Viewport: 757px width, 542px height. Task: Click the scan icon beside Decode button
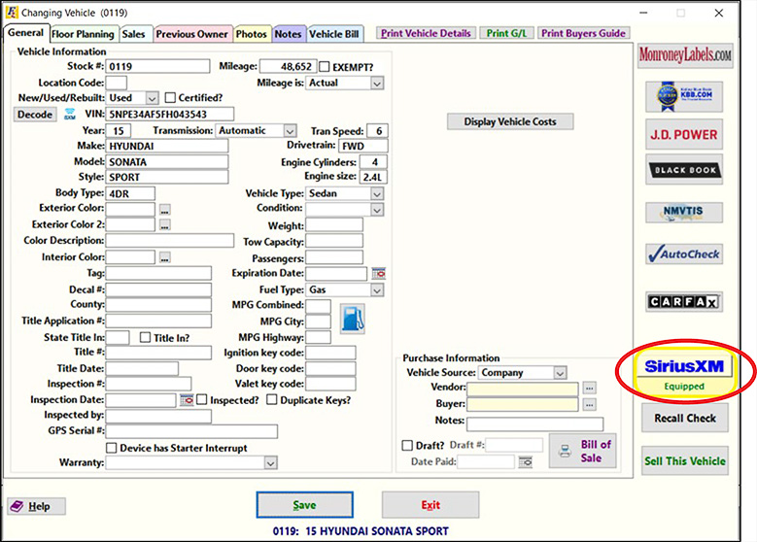70,115
